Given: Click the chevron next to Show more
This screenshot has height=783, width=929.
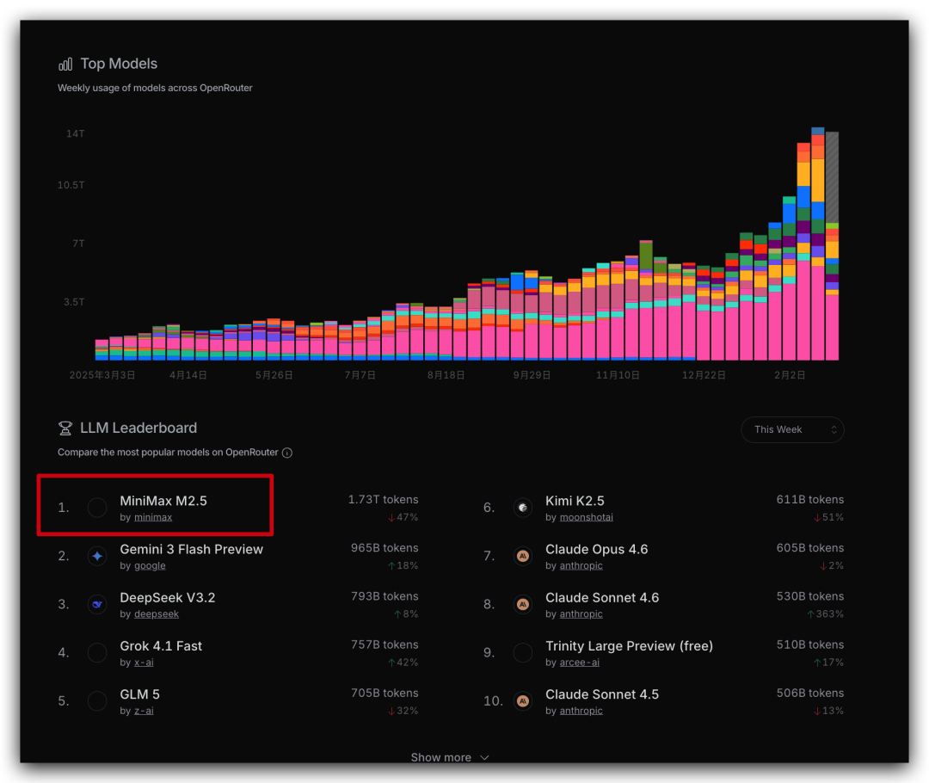Looking at the screenshot, I should pos(484,758).
